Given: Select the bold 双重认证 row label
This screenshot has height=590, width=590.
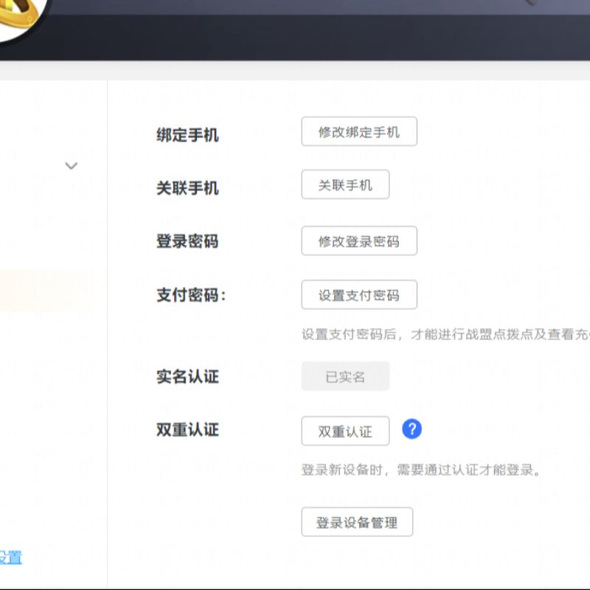Looking at the screenshot, I should pyautogui.click(x=187, y=429).
